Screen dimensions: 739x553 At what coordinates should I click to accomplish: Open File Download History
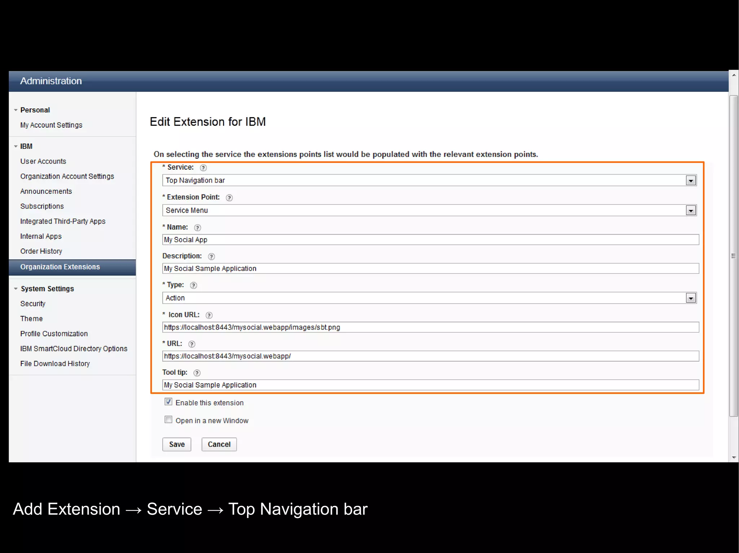(55, 364)
